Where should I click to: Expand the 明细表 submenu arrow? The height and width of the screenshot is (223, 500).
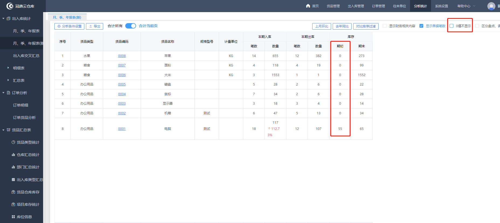pyautogui.click(x=8, y=68)
